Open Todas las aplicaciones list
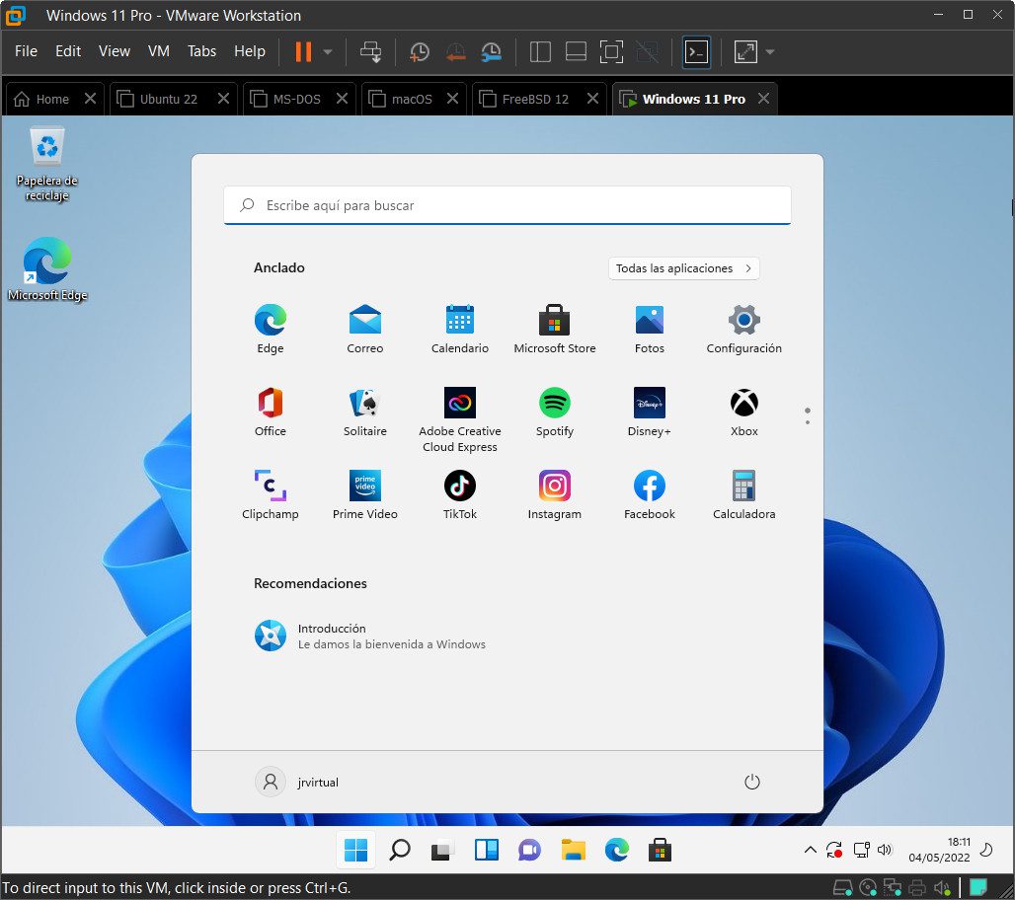Screen dimensions: 1015x900 [x=683, y=267]
